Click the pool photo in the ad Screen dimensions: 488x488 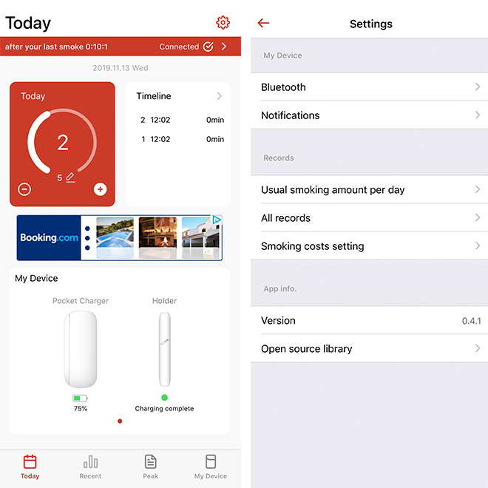[115, 237]
